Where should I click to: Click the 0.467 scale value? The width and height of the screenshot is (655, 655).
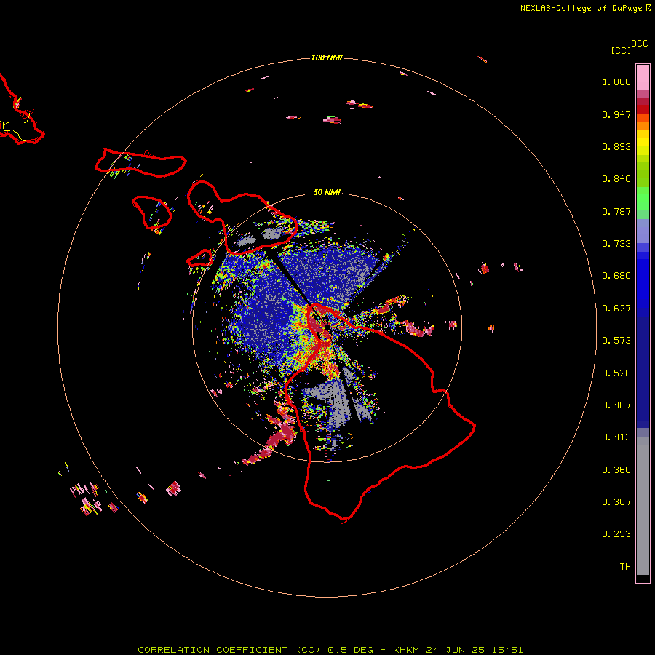(616, 405)
